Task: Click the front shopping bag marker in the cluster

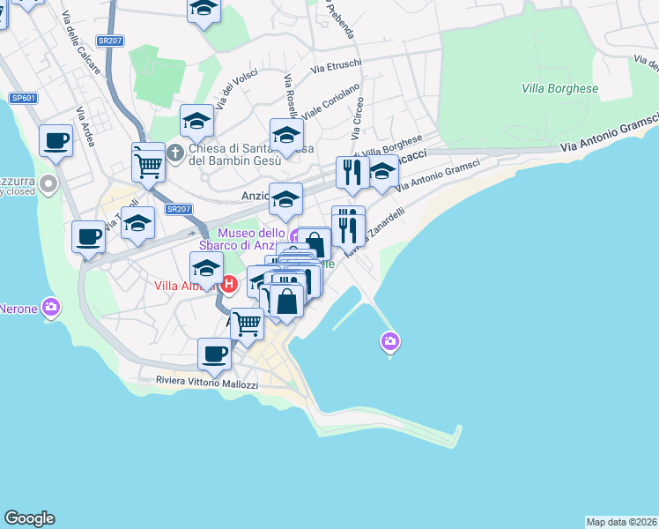Action: tap(286, 303)
